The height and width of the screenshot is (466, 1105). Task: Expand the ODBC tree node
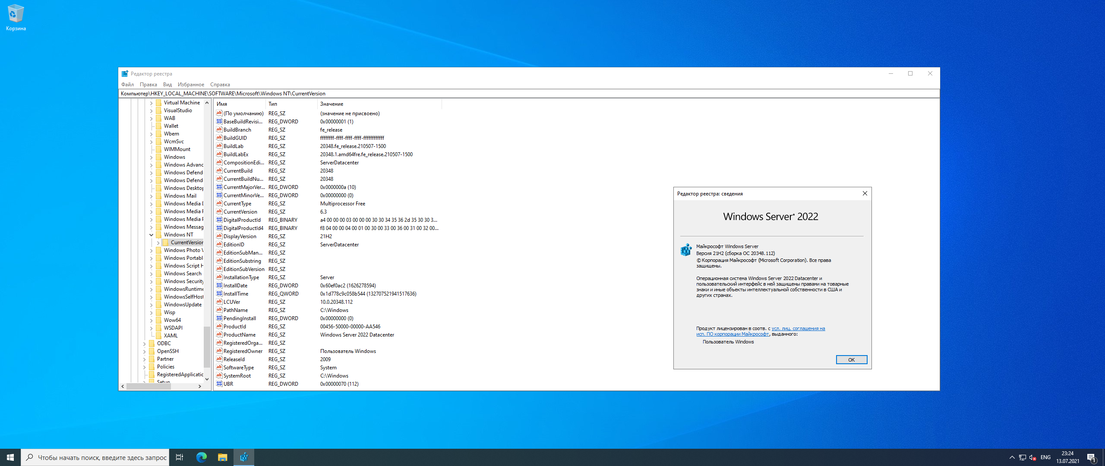pos(145,343)
